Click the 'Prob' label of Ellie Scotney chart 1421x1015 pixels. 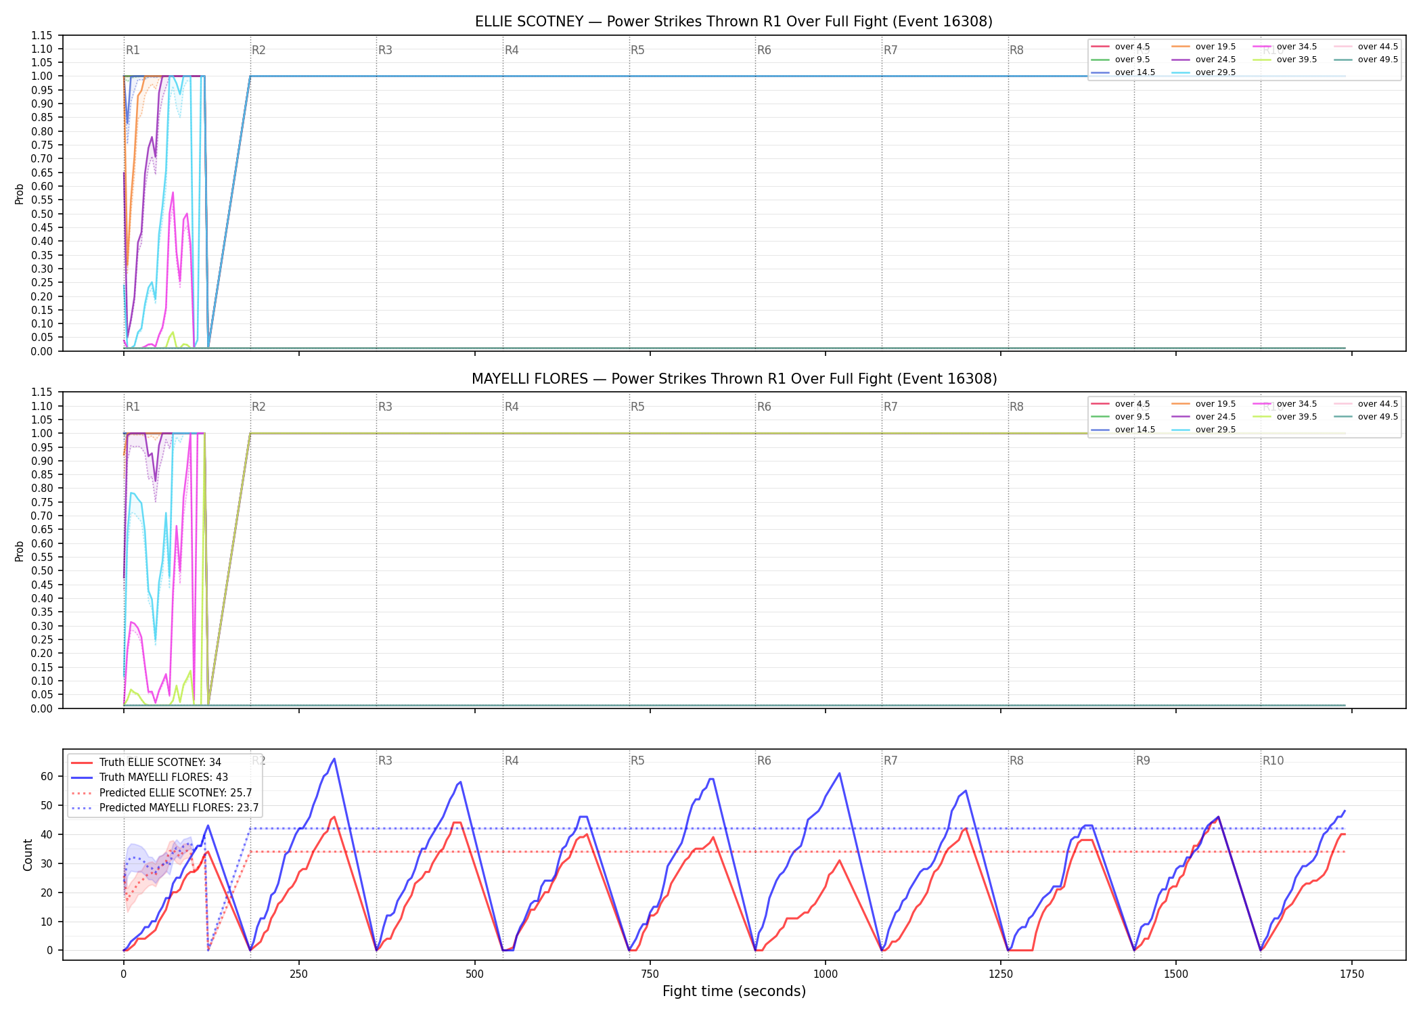[x=20, y=194]
